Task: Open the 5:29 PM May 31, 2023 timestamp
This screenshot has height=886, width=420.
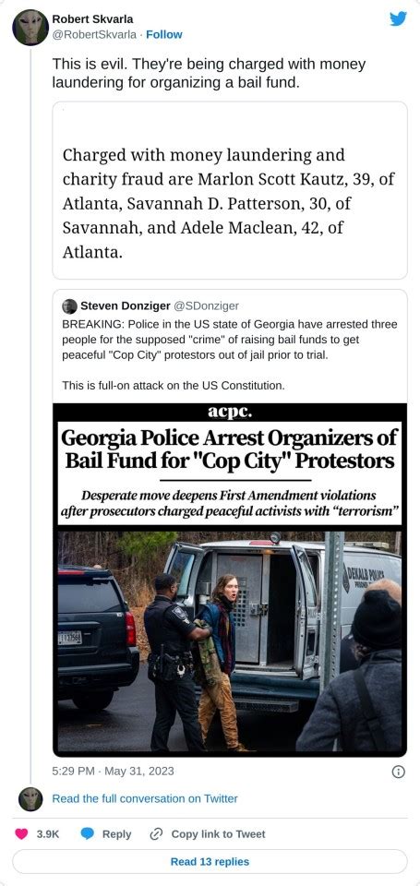Action: click(113, 771)
